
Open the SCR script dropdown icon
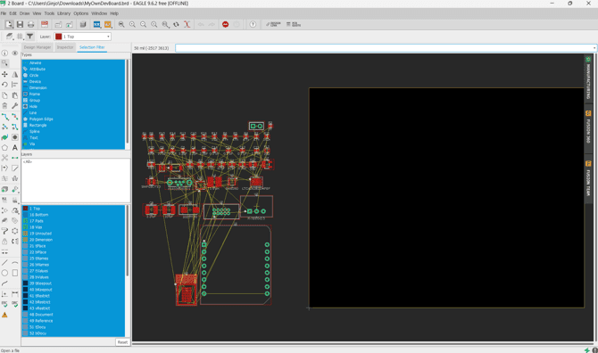click(x=97, y=24)
